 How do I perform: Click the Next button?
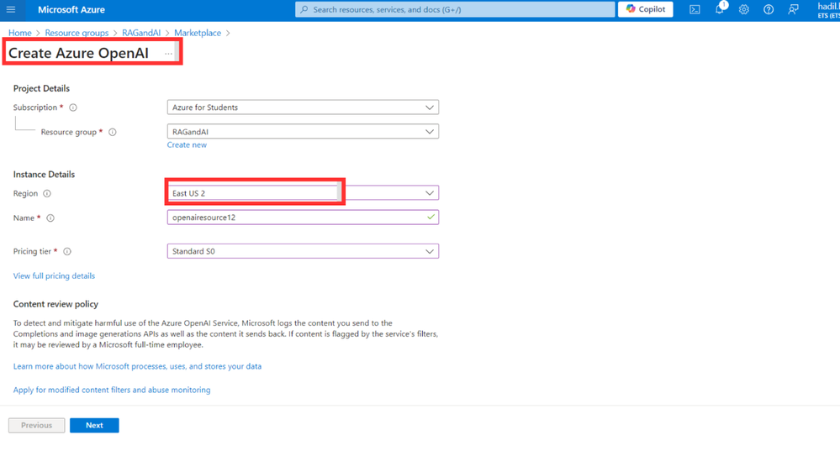click(x=94, y=426)
